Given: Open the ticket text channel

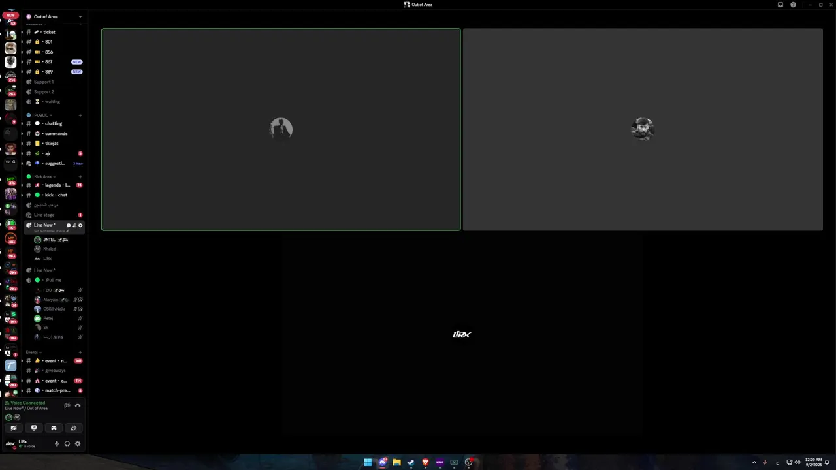Looking at the screenshot, I should pyautogui.click(x=55, y=32).
